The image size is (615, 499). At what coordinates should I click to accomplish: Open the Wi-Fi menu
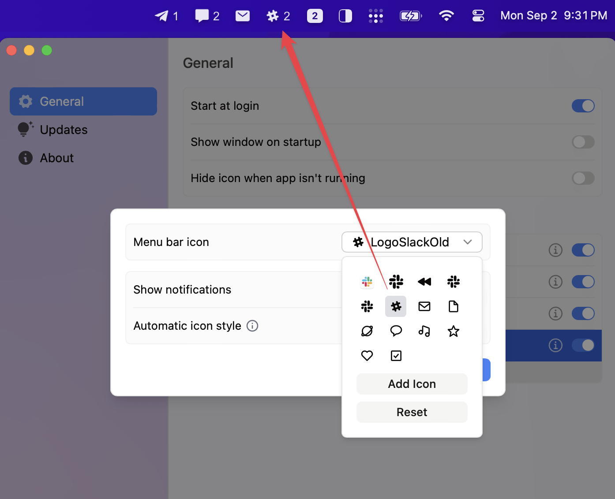(446, 16)
